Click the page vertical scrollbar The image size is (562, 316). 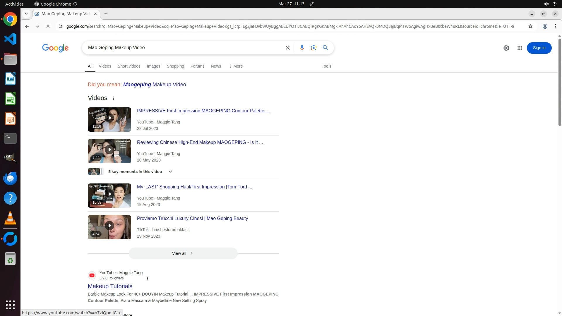560,82
